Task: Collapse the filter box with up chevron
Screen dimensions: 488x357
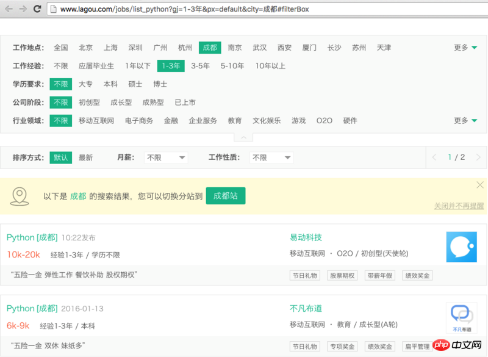Action: pyautogui.click(x=243, y=137)
